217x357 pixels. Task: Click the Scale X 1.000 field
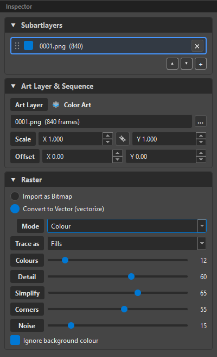71,139
